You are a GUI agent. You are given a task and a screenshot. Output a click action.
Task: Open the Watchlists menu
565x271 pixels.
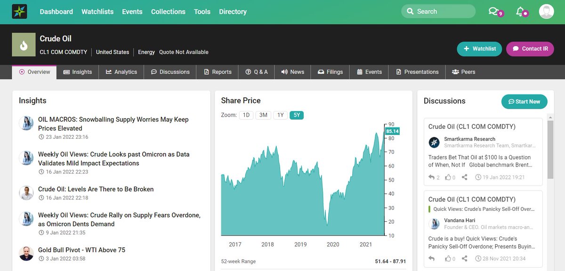pyautogui.click(x=97, y=11)
